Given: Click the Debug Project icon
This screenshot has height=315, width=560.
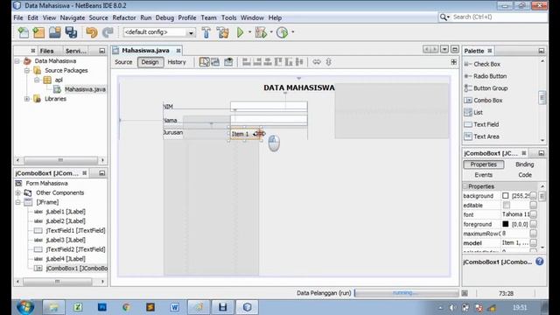Looking at the screenshot, I should click(261, 32).
